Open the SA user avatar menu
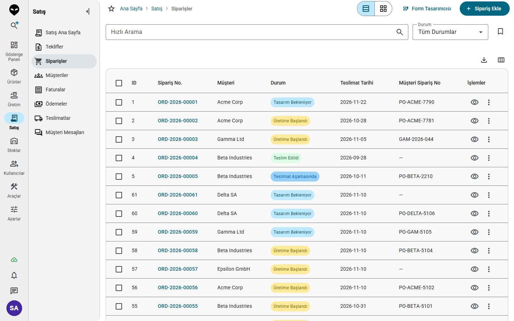 click(x=14, y=308)
